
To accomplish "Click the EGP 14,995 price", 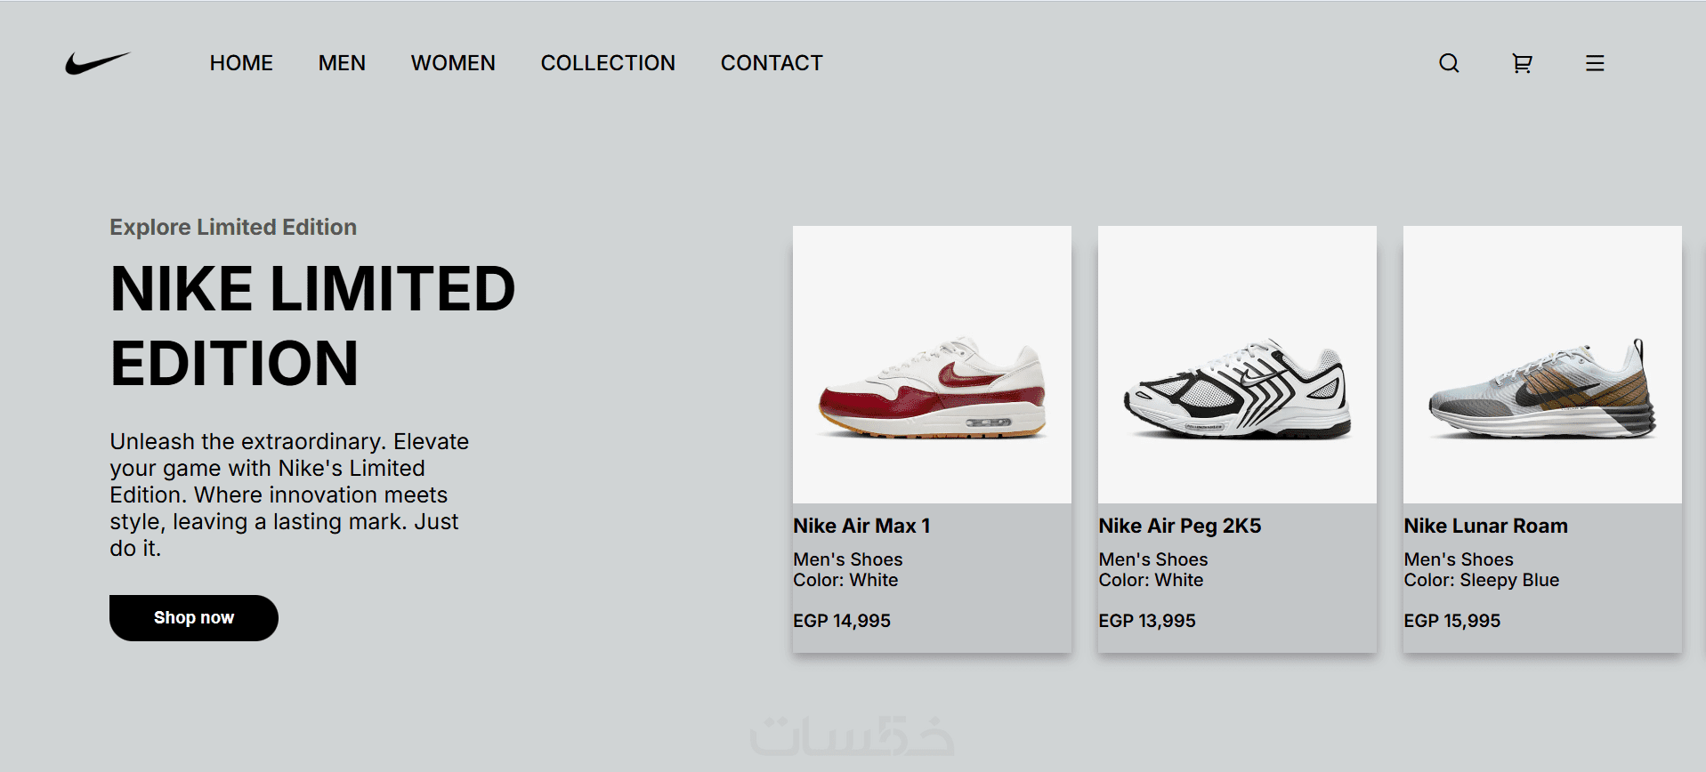I will pyautogui.click(x=841, y=621).
